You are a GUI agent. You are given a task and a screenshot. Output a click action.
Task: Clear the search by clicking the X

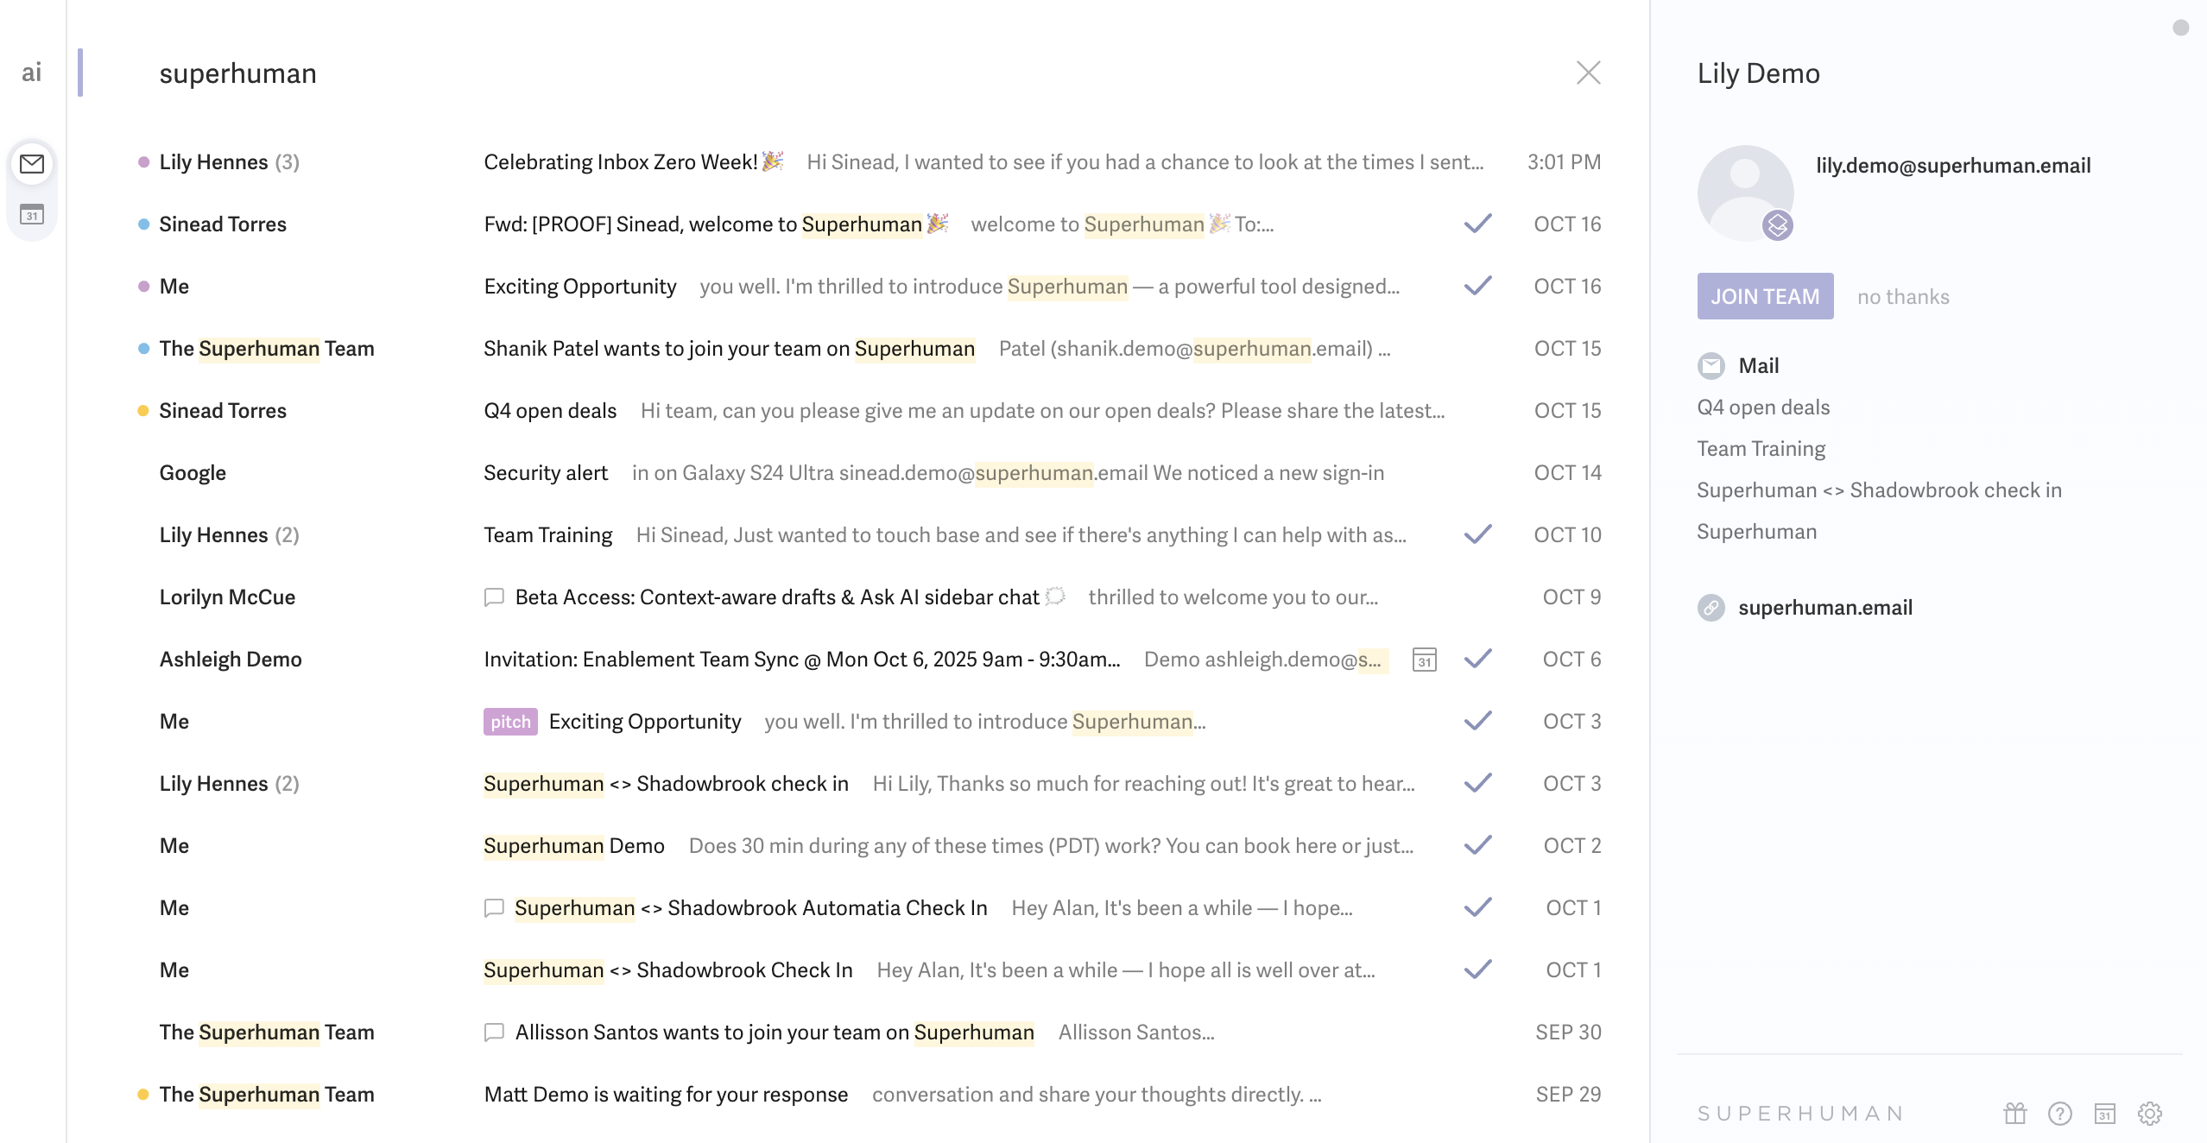(1589, 73)
